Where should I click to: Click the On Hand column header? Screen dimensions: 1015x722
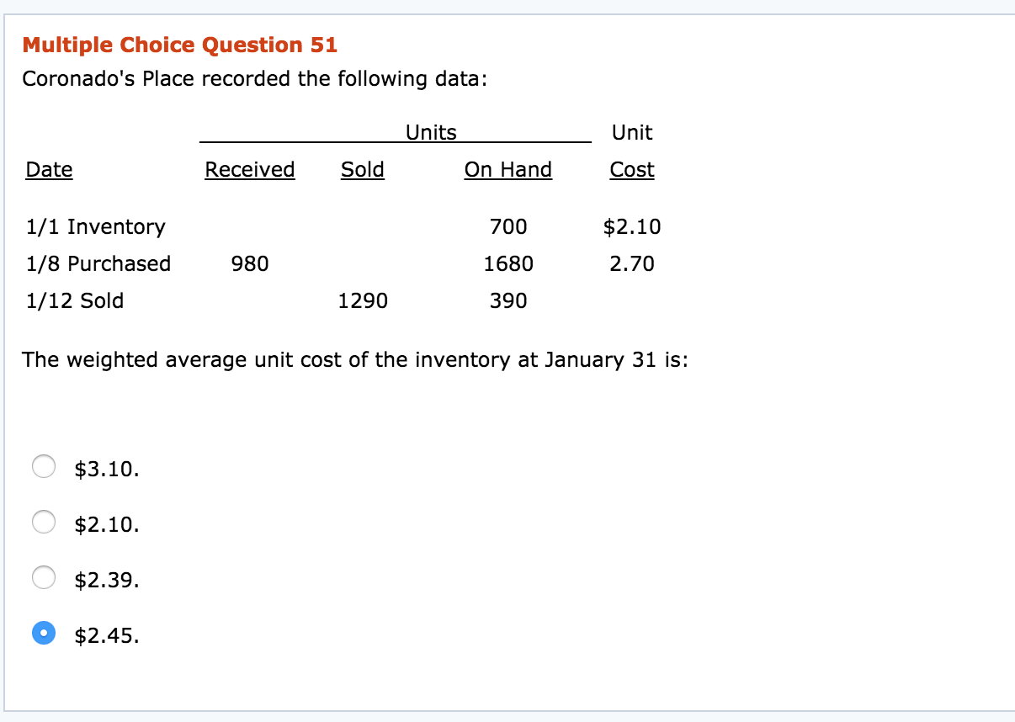pyautogui.click(x=507, y=169)
